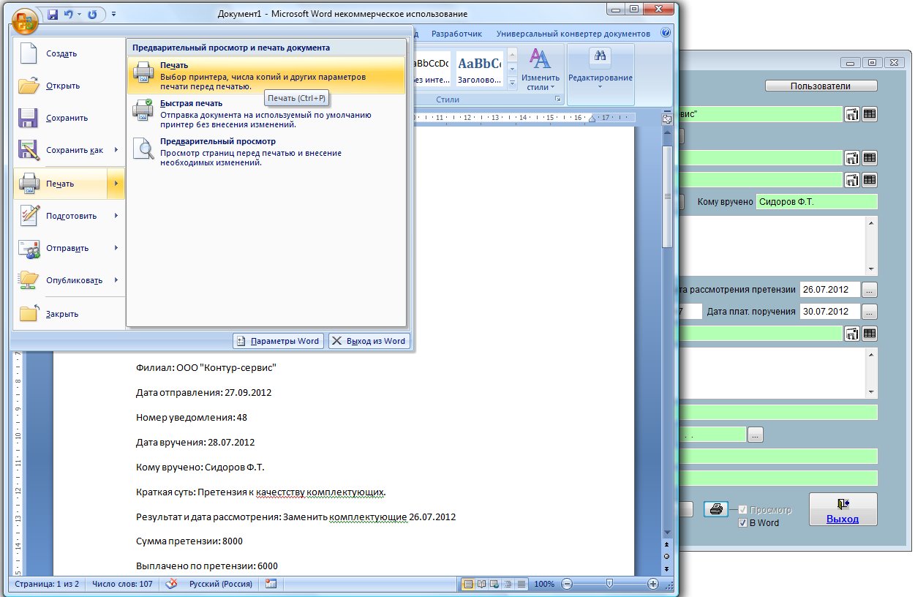Open the Опубликовать submenu
This screenshot has height=597, width=915.
tap(69, 280)
